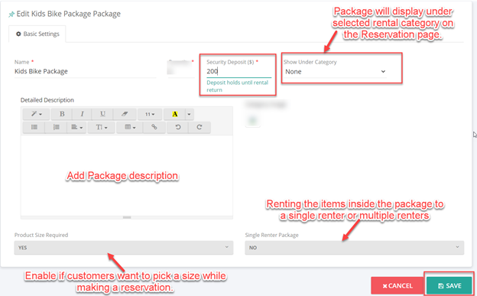This screenshot has width=477, height=296.
Task: Insert an ordered numbered list
Action: click(56, 127)
